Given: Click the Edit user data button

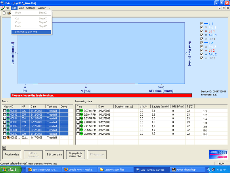Looking at the screenshot, I should point(54,155).
